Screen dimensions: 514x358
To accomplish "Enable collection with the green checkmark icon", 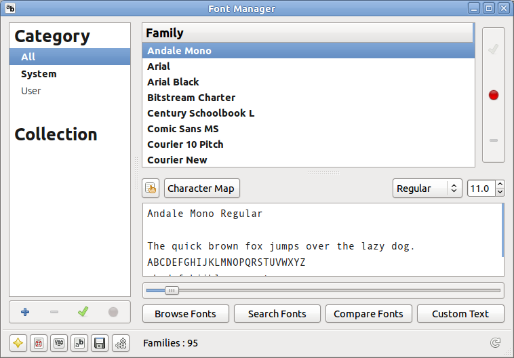I will point(83,311).
